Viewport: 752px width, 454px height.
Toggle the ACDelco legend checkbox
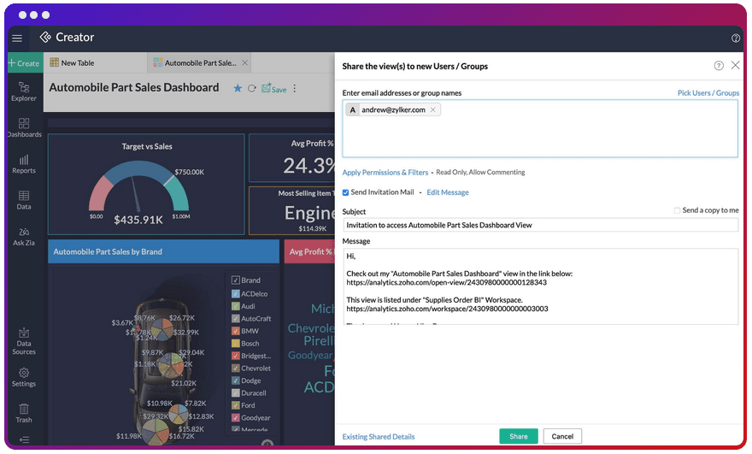236,294
